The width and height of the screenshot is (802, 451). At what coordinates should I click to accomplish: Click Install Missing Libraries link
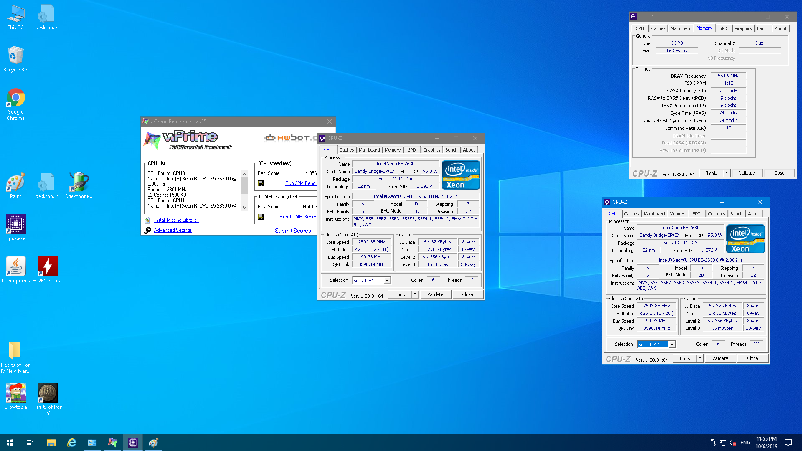click(176, 220)
